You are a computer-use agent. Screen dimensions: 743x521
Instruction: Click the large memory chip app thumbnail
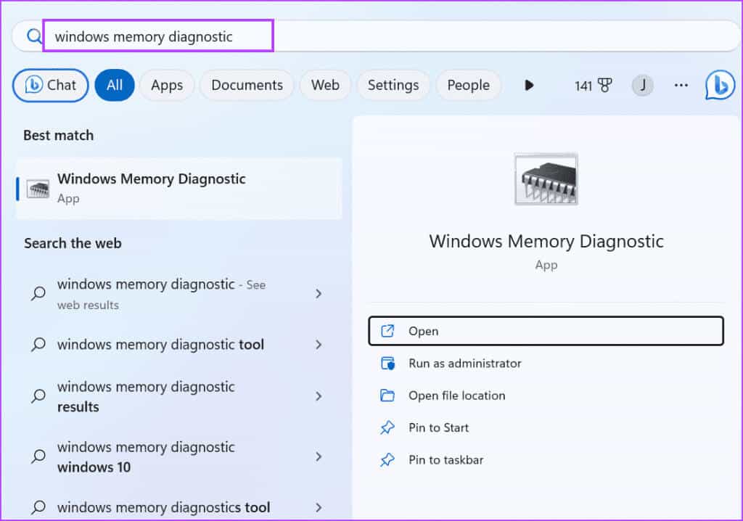(x=546, y=179)
